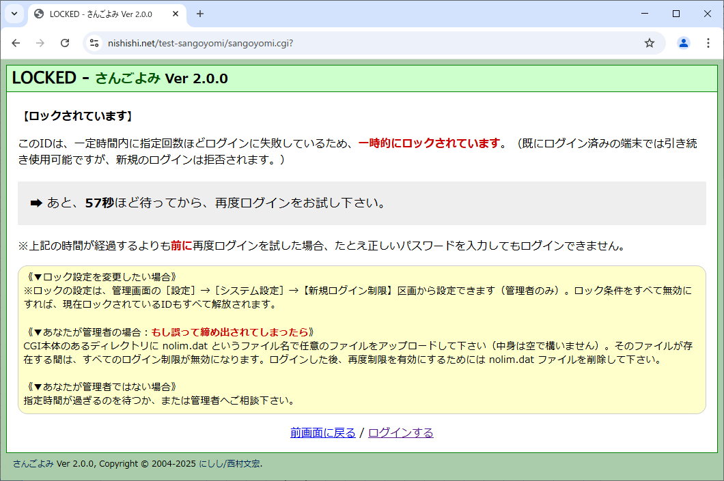Screen dimensions: 724x481
Task: Open a new tab with the plus button
Action: pos(200,14)
